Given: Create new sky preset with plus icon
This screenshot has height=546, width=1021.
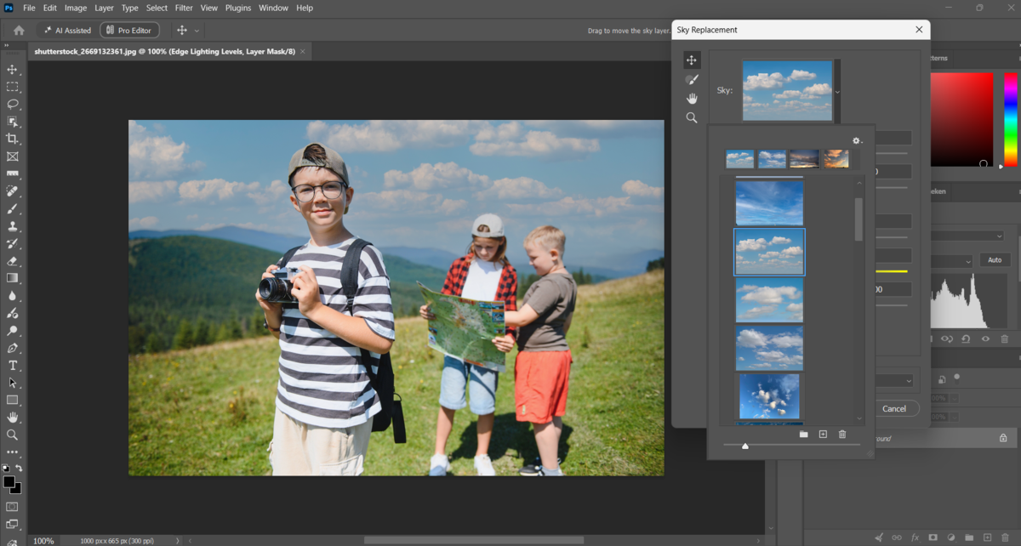Looking at the screenshot, I should pyautogui.click(x=823, y=435).
